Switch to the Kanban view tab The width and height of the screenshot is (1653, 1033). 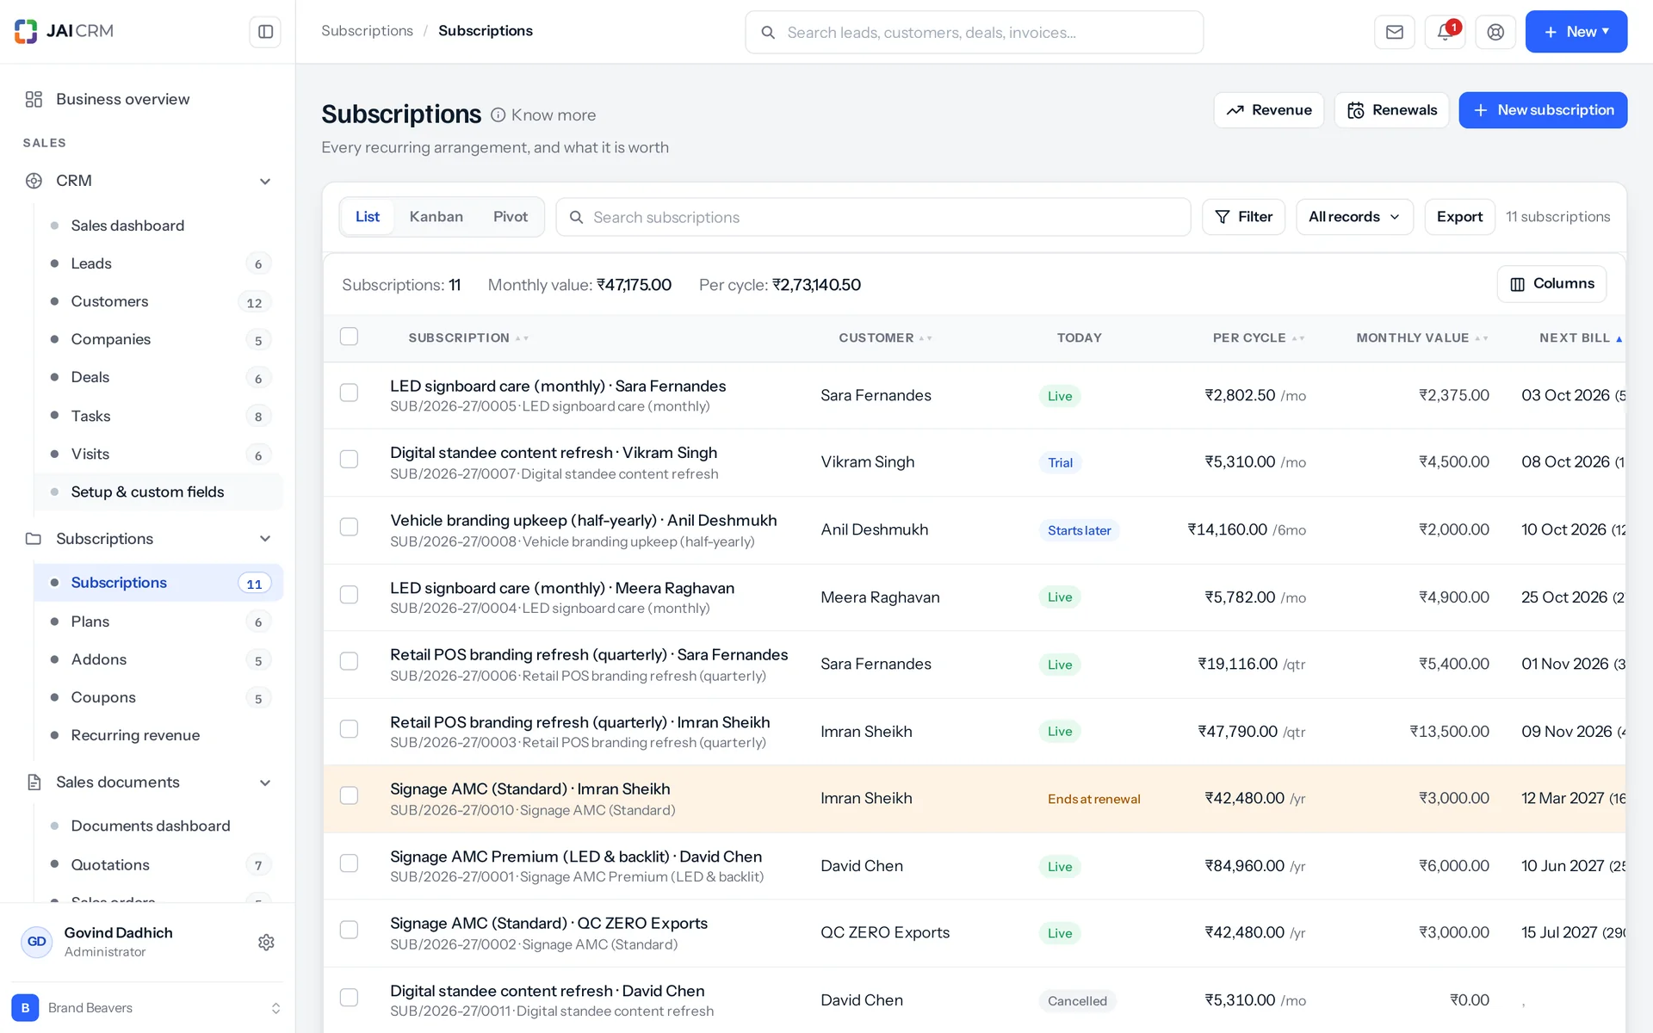coord(436,217)
